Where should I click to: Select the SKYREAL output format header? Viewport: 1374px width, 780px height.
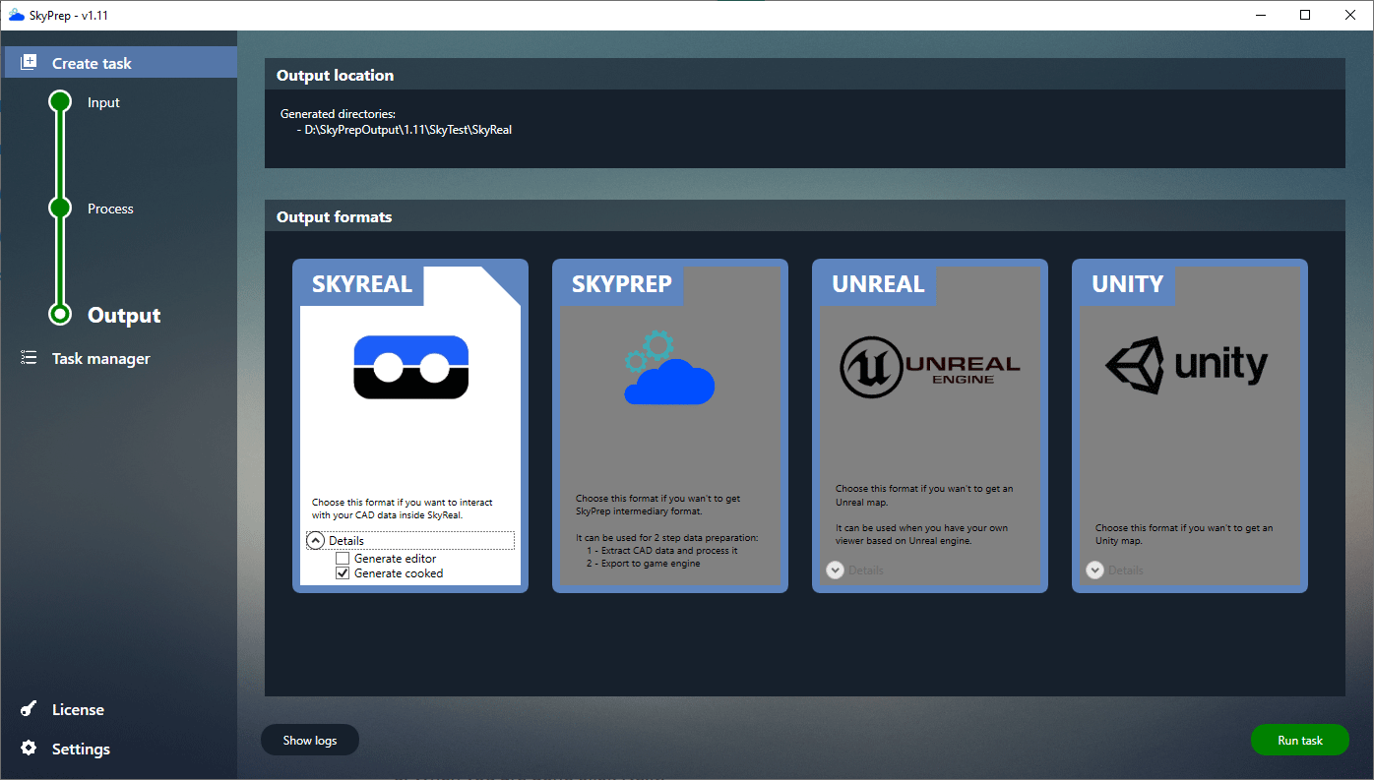point(362,284)
